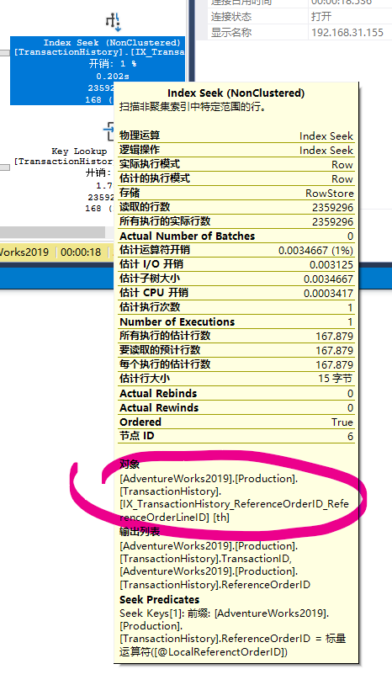Screen dimensions: 392x685
Task: Click the 输出列表 section heading
Action: [x=140, y=532]
